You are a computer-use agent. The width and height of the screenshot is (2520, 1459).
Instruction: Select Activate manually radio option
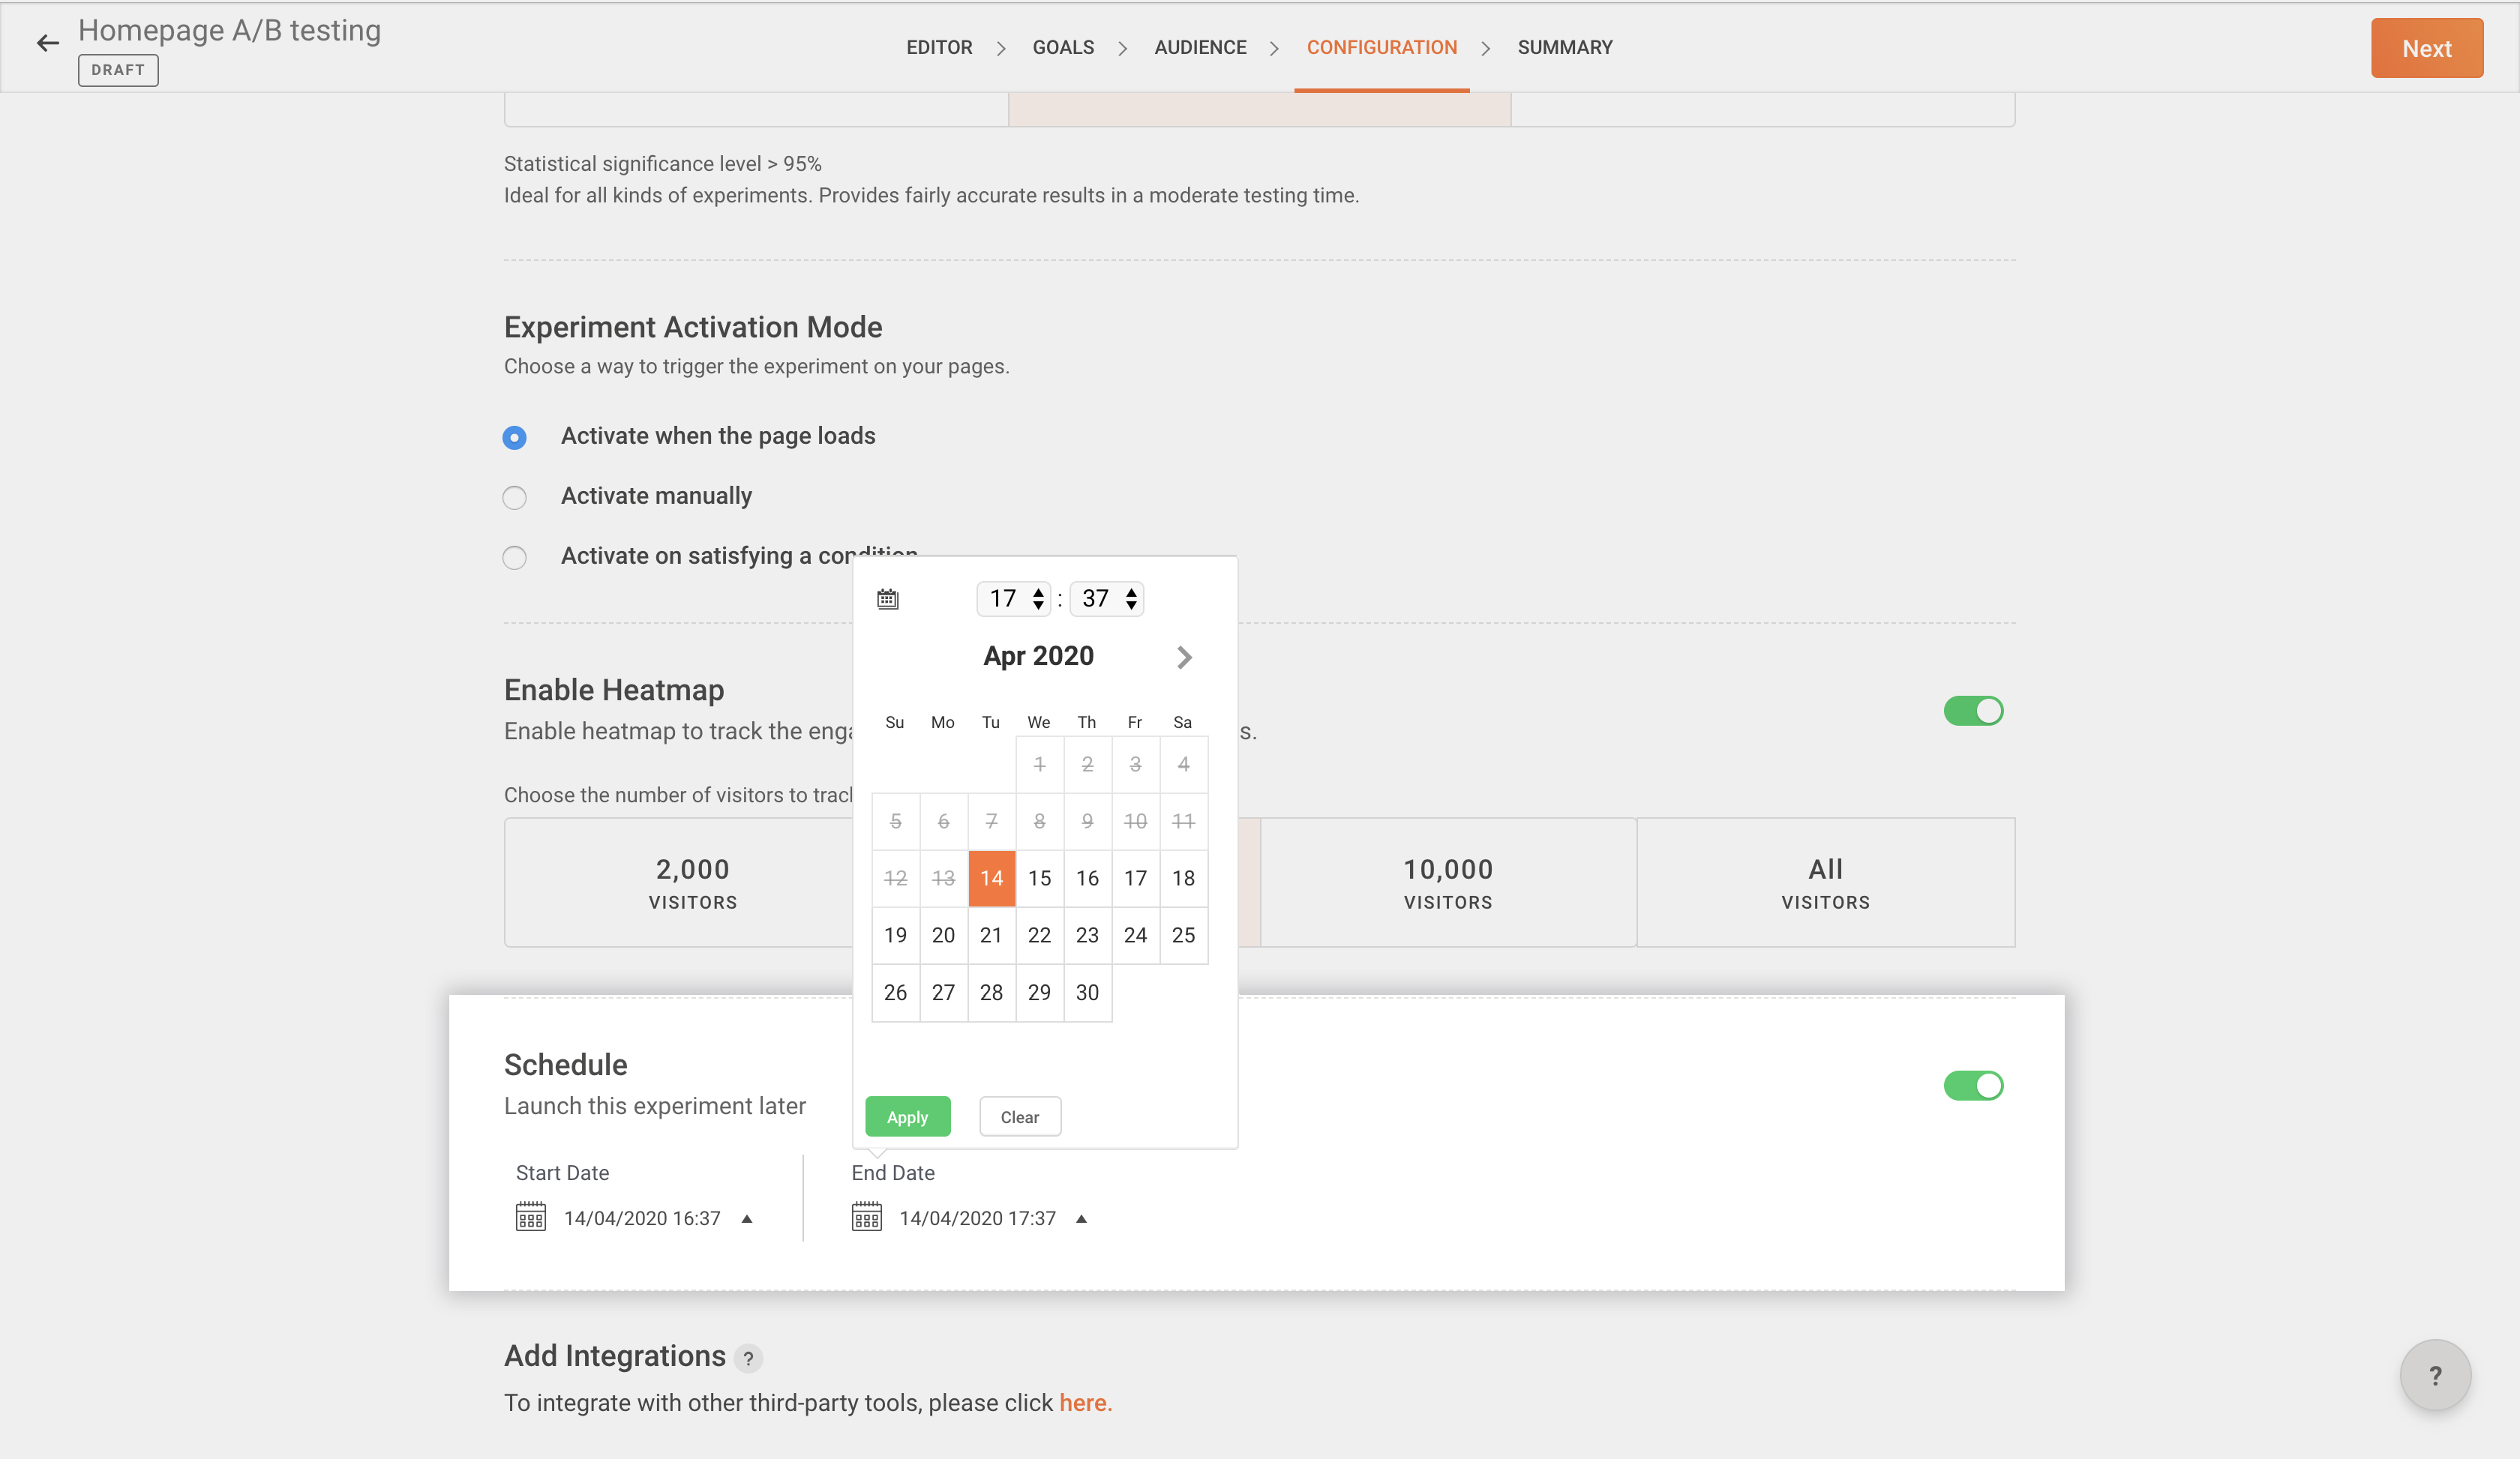pyautogui.click(x=514, y=496)
